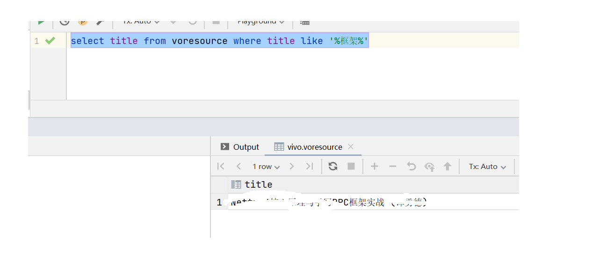
Task: Open the '1 row' page size dropdown
Action: [266, 167]
